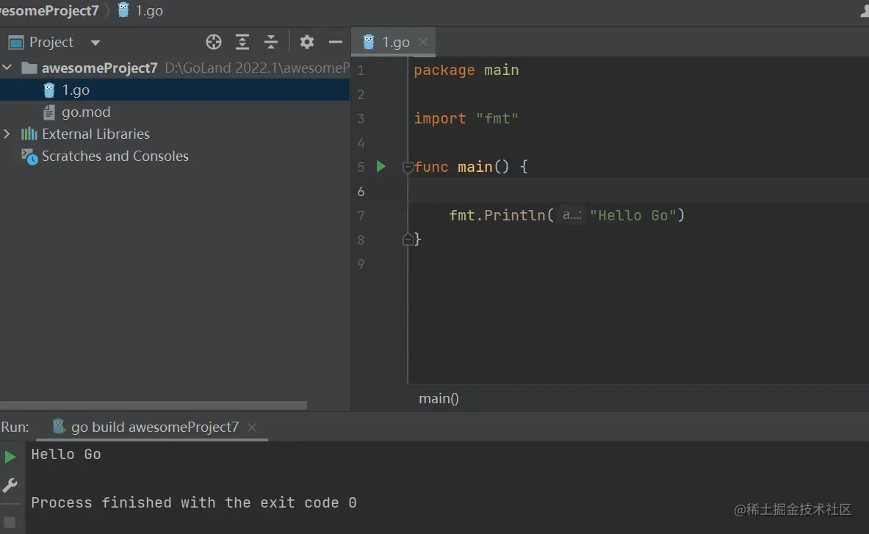Click "fmt" import string on line 3

[497, 118]
